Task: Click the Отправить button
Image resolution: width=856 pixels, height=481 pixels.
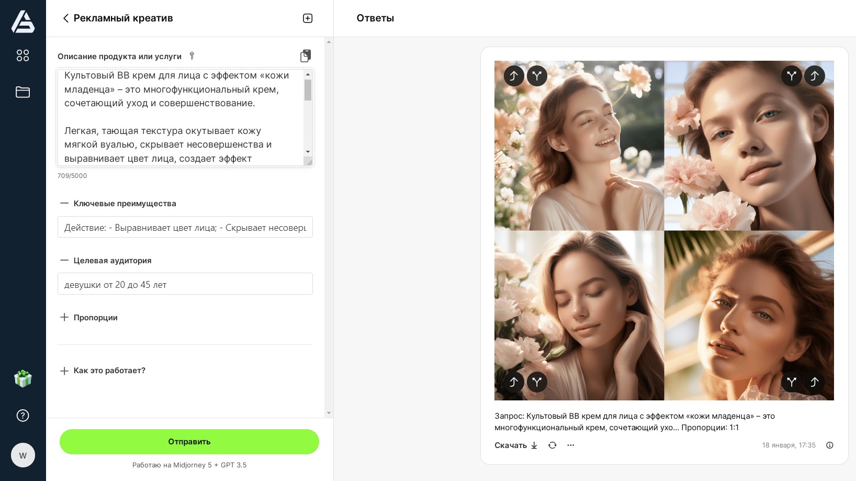Action: point(189,442)
